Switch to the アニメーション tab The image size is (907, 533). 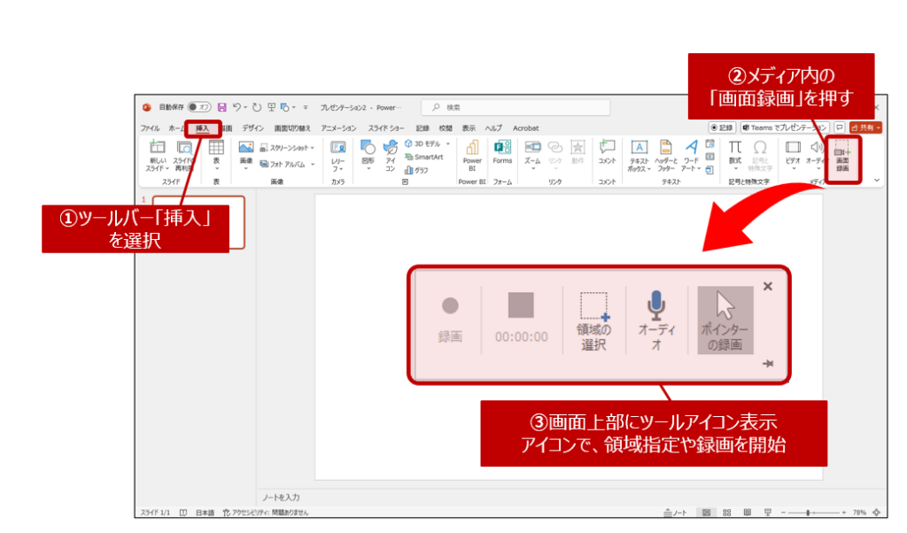[339, 128]
